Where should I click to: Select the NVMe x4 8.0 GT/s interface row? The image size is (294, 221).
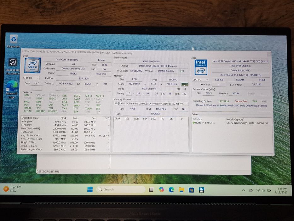coord(205,123)
